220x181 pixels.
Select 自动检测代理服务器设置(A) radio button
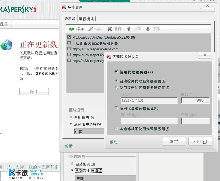pyautogui.click(x=116, y=81)
